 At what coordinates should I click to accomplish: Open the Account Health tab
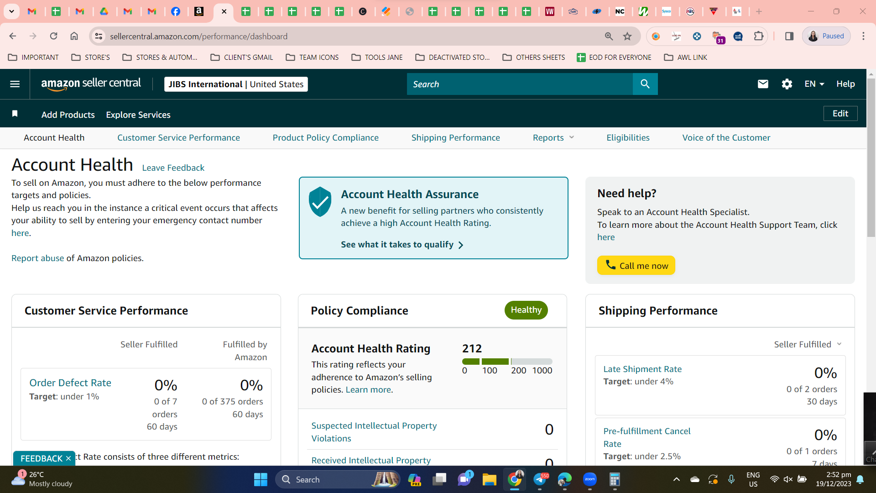(54, 137)
